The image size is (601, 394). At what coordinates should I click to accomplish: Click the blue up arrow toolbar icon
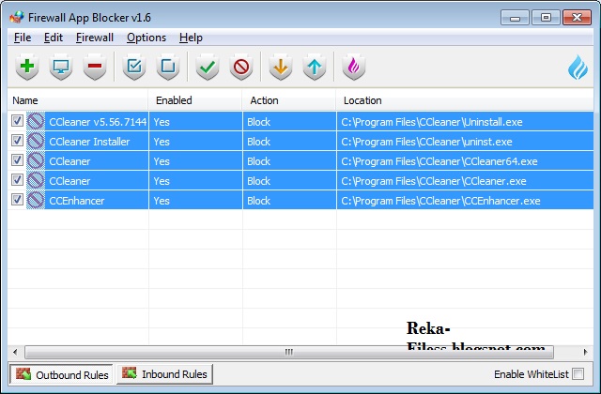click(x=315, y=67)
